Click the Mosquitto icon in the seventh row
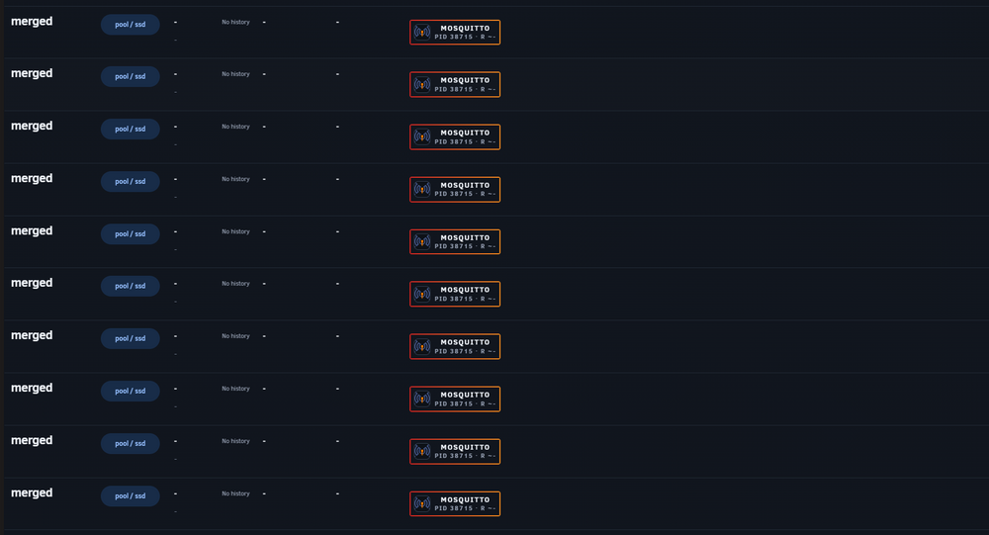Image resolution: width=989 pixels, height=535 pixels. pos(422,346)
